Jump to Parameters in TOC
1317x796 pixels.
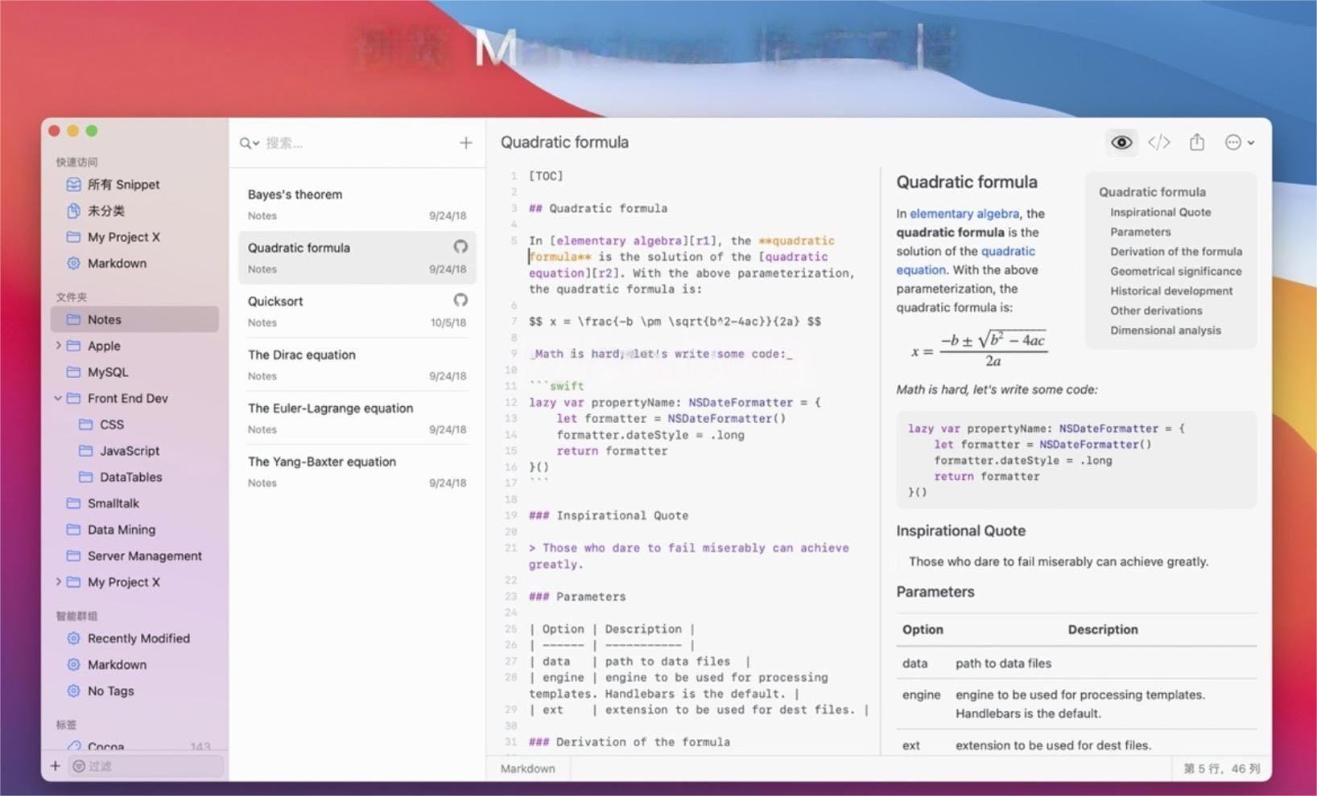[x=1140, y=232]
